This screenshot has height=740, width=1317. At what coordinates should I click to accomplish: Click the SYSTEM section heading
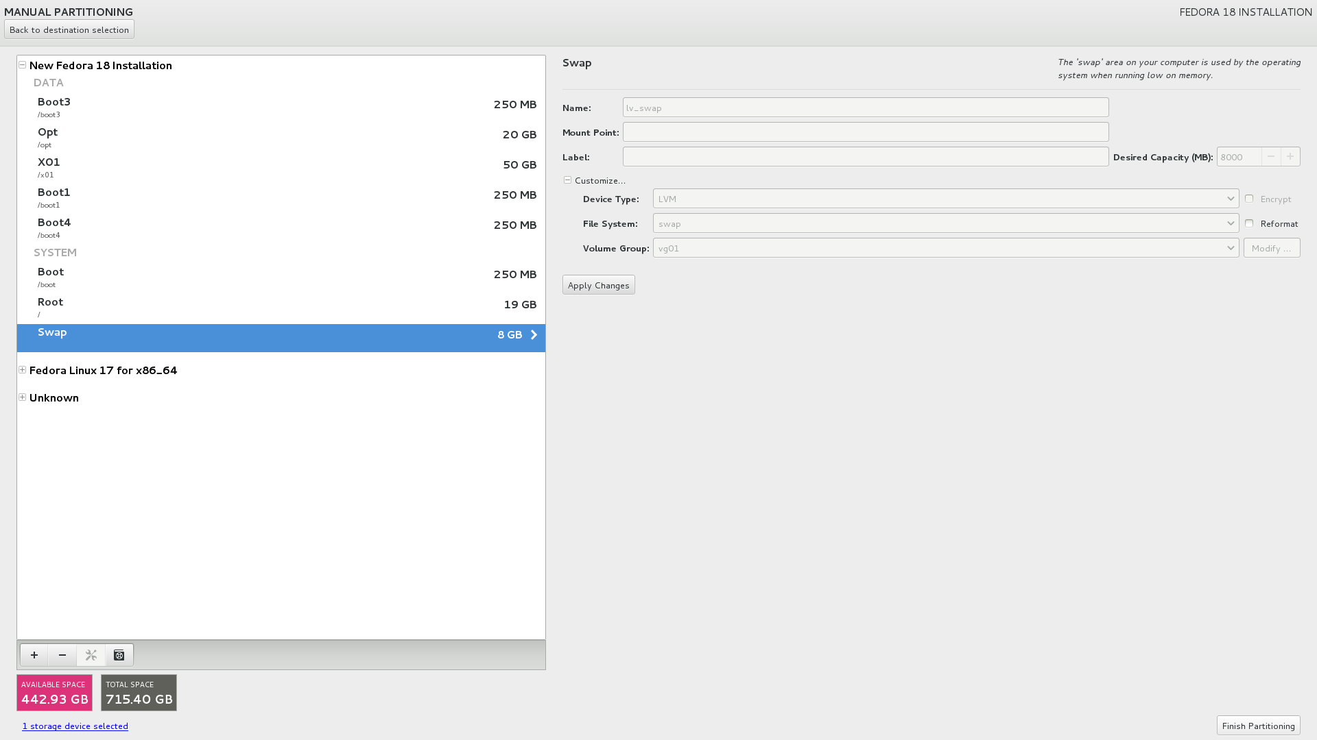[56, 252]
